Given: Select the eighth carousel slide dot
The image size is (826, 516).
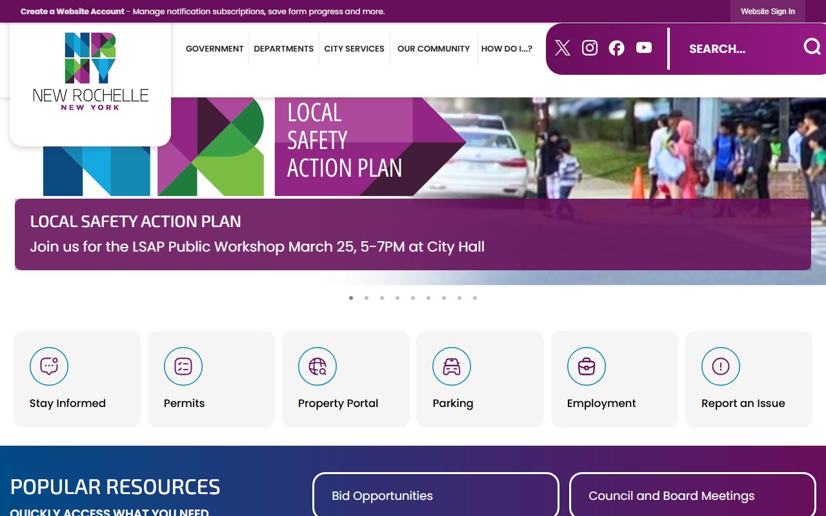Looking at the screenshot, I should coord(459,298).
